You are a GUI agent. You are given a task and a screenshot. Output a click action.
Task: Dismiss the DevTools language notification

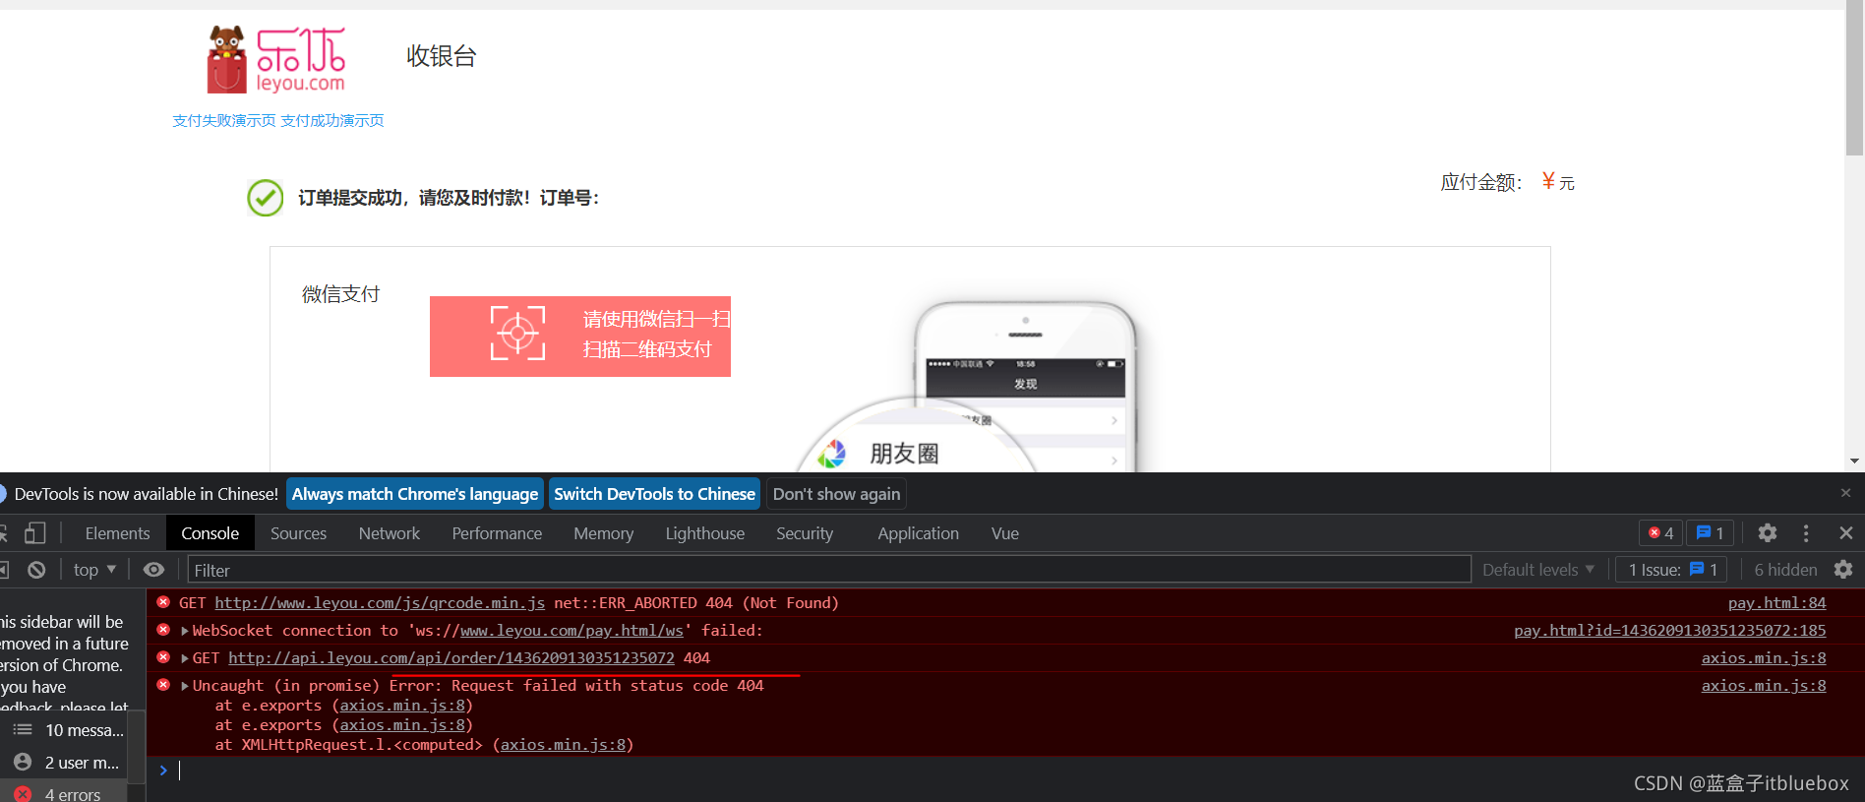[1845, 493]
